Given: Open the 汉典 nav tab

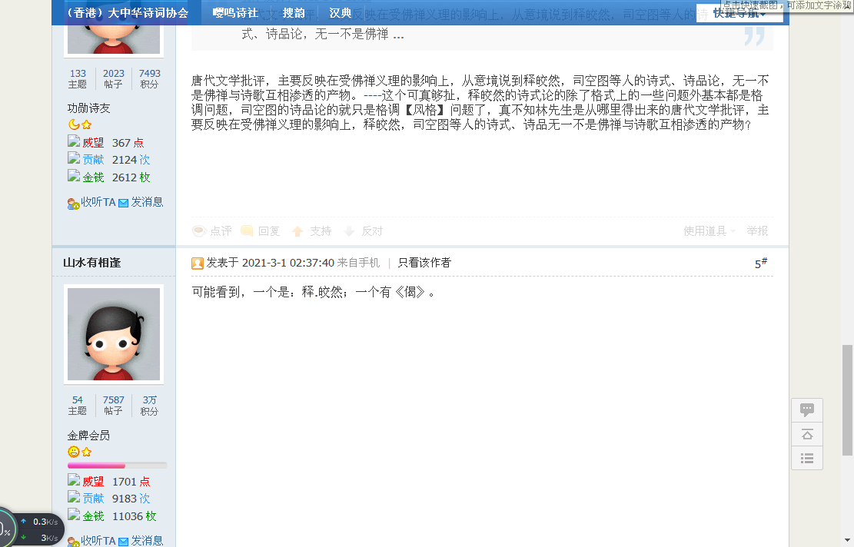Looking at the screenshot, I should pos(341,13).
